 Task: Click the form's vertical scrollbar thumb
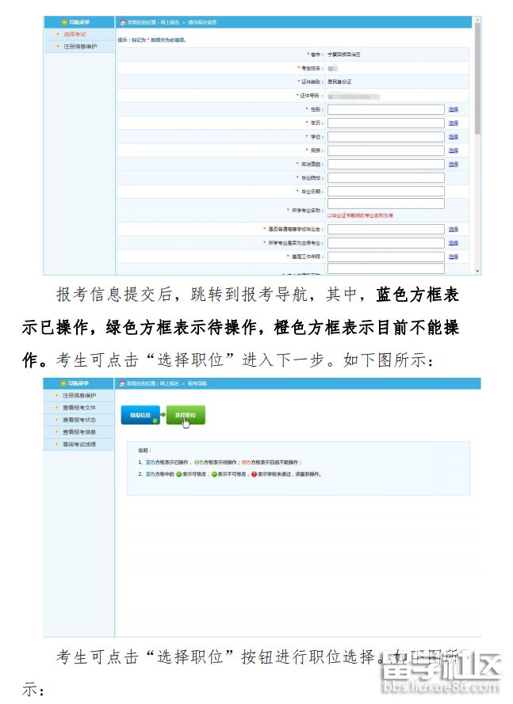(x=477, y=79)
